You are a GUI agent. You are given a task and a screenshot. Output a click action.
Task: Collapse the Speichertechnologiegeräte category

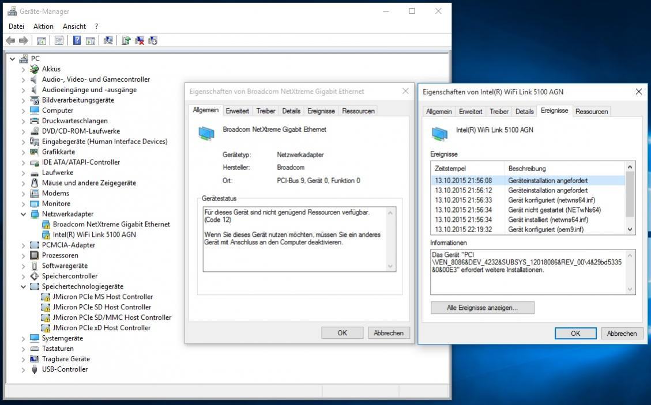(23, 287)
